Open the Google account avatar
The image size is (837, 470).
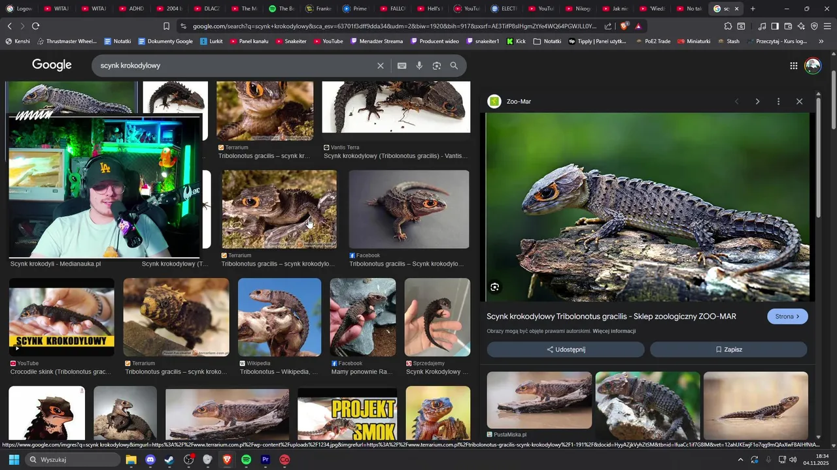click(813, 65)
